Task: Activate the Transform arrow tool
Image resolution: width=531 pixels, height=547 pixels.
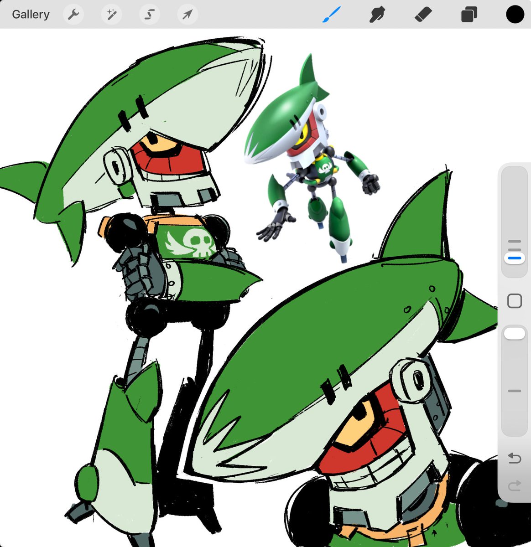Action: pos(187,15)
